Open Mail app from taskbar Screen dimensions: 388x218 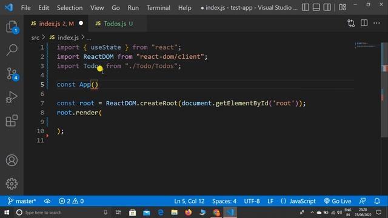coord(147,213)
